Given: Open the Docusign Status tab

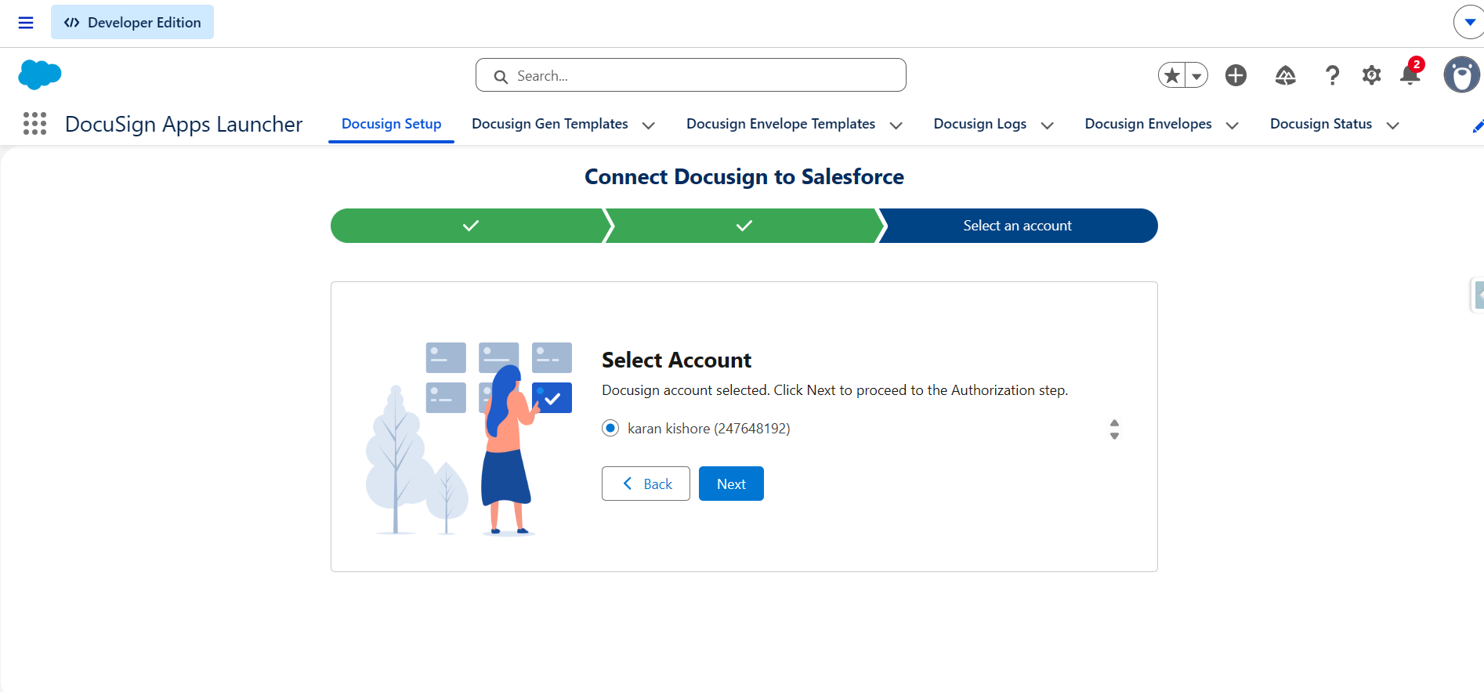Looking at the screenshot, I should point(1321,124).
